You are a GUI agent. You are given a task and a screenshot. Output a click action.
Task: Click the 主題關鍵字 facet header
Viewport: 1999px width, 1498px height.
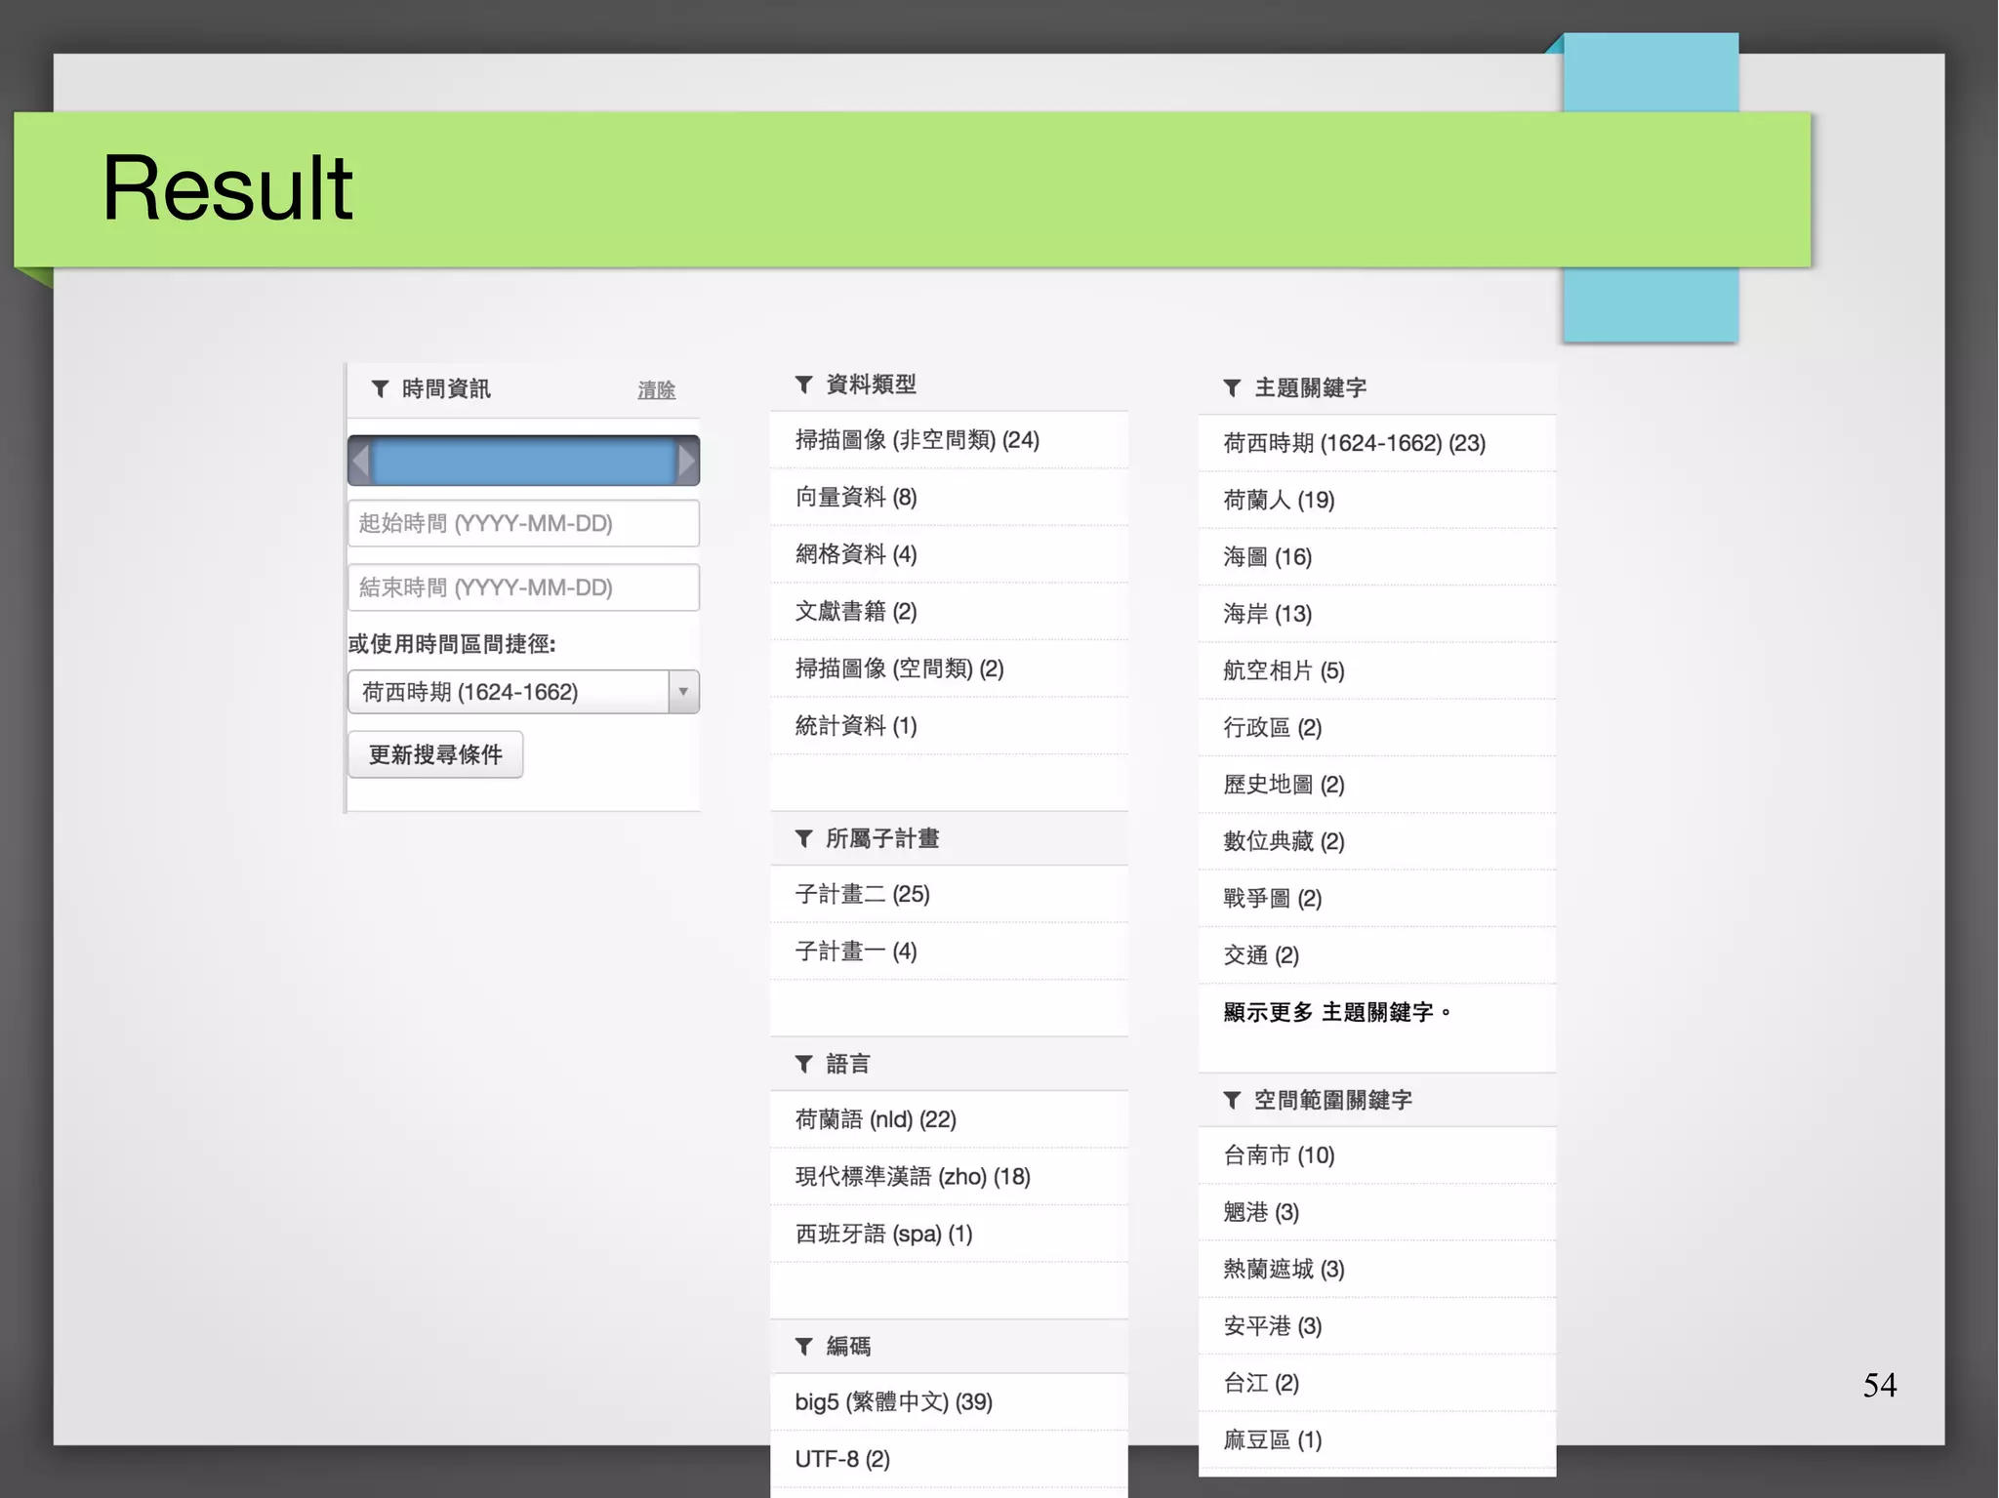[x=1377, y=388]
